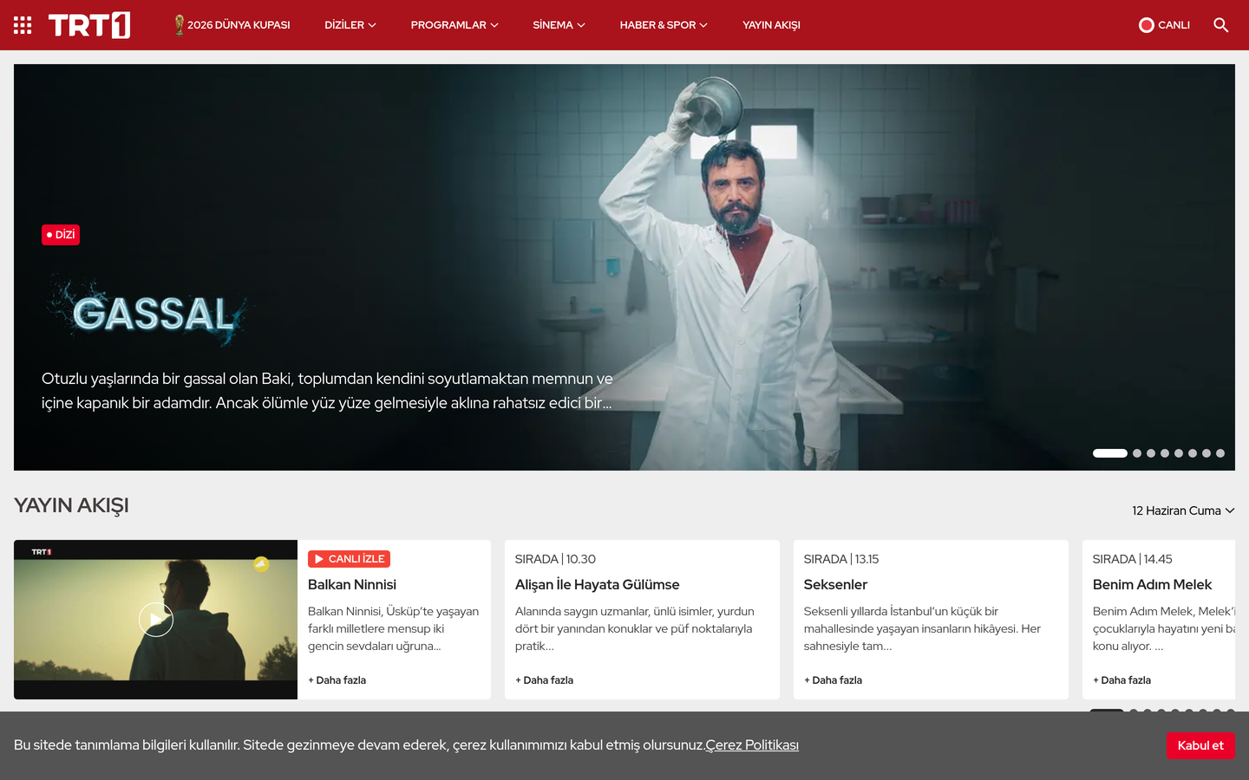Expand the PROGRAMLAR dropdown menu
Viewport: 1249px width, 780px height.
click(x=454, y=25)
